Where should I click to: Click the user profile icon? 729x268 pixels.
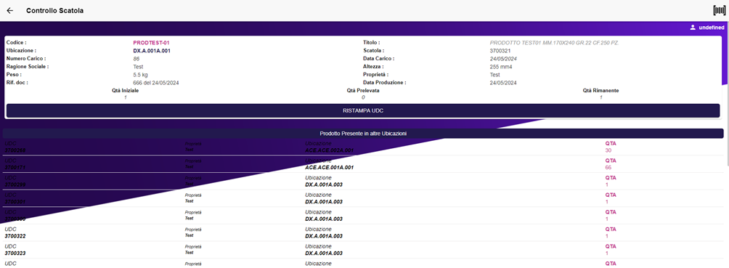coord(692,28)
